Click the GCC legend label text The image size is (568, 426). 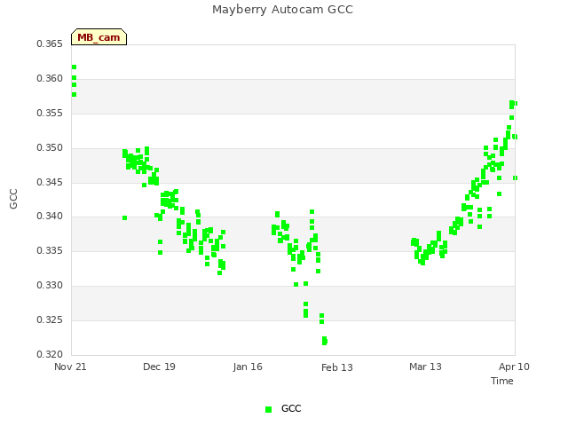(291, 408)
